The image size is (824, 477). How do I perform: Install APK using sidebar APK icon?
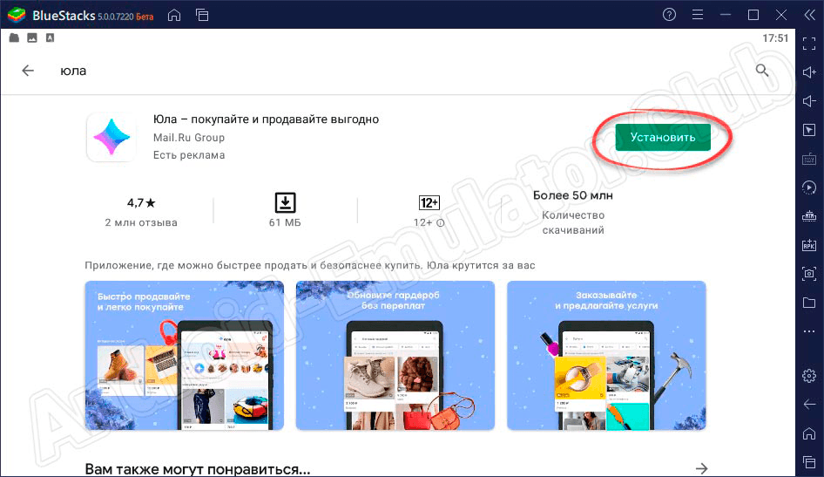[x=809, y=244]
